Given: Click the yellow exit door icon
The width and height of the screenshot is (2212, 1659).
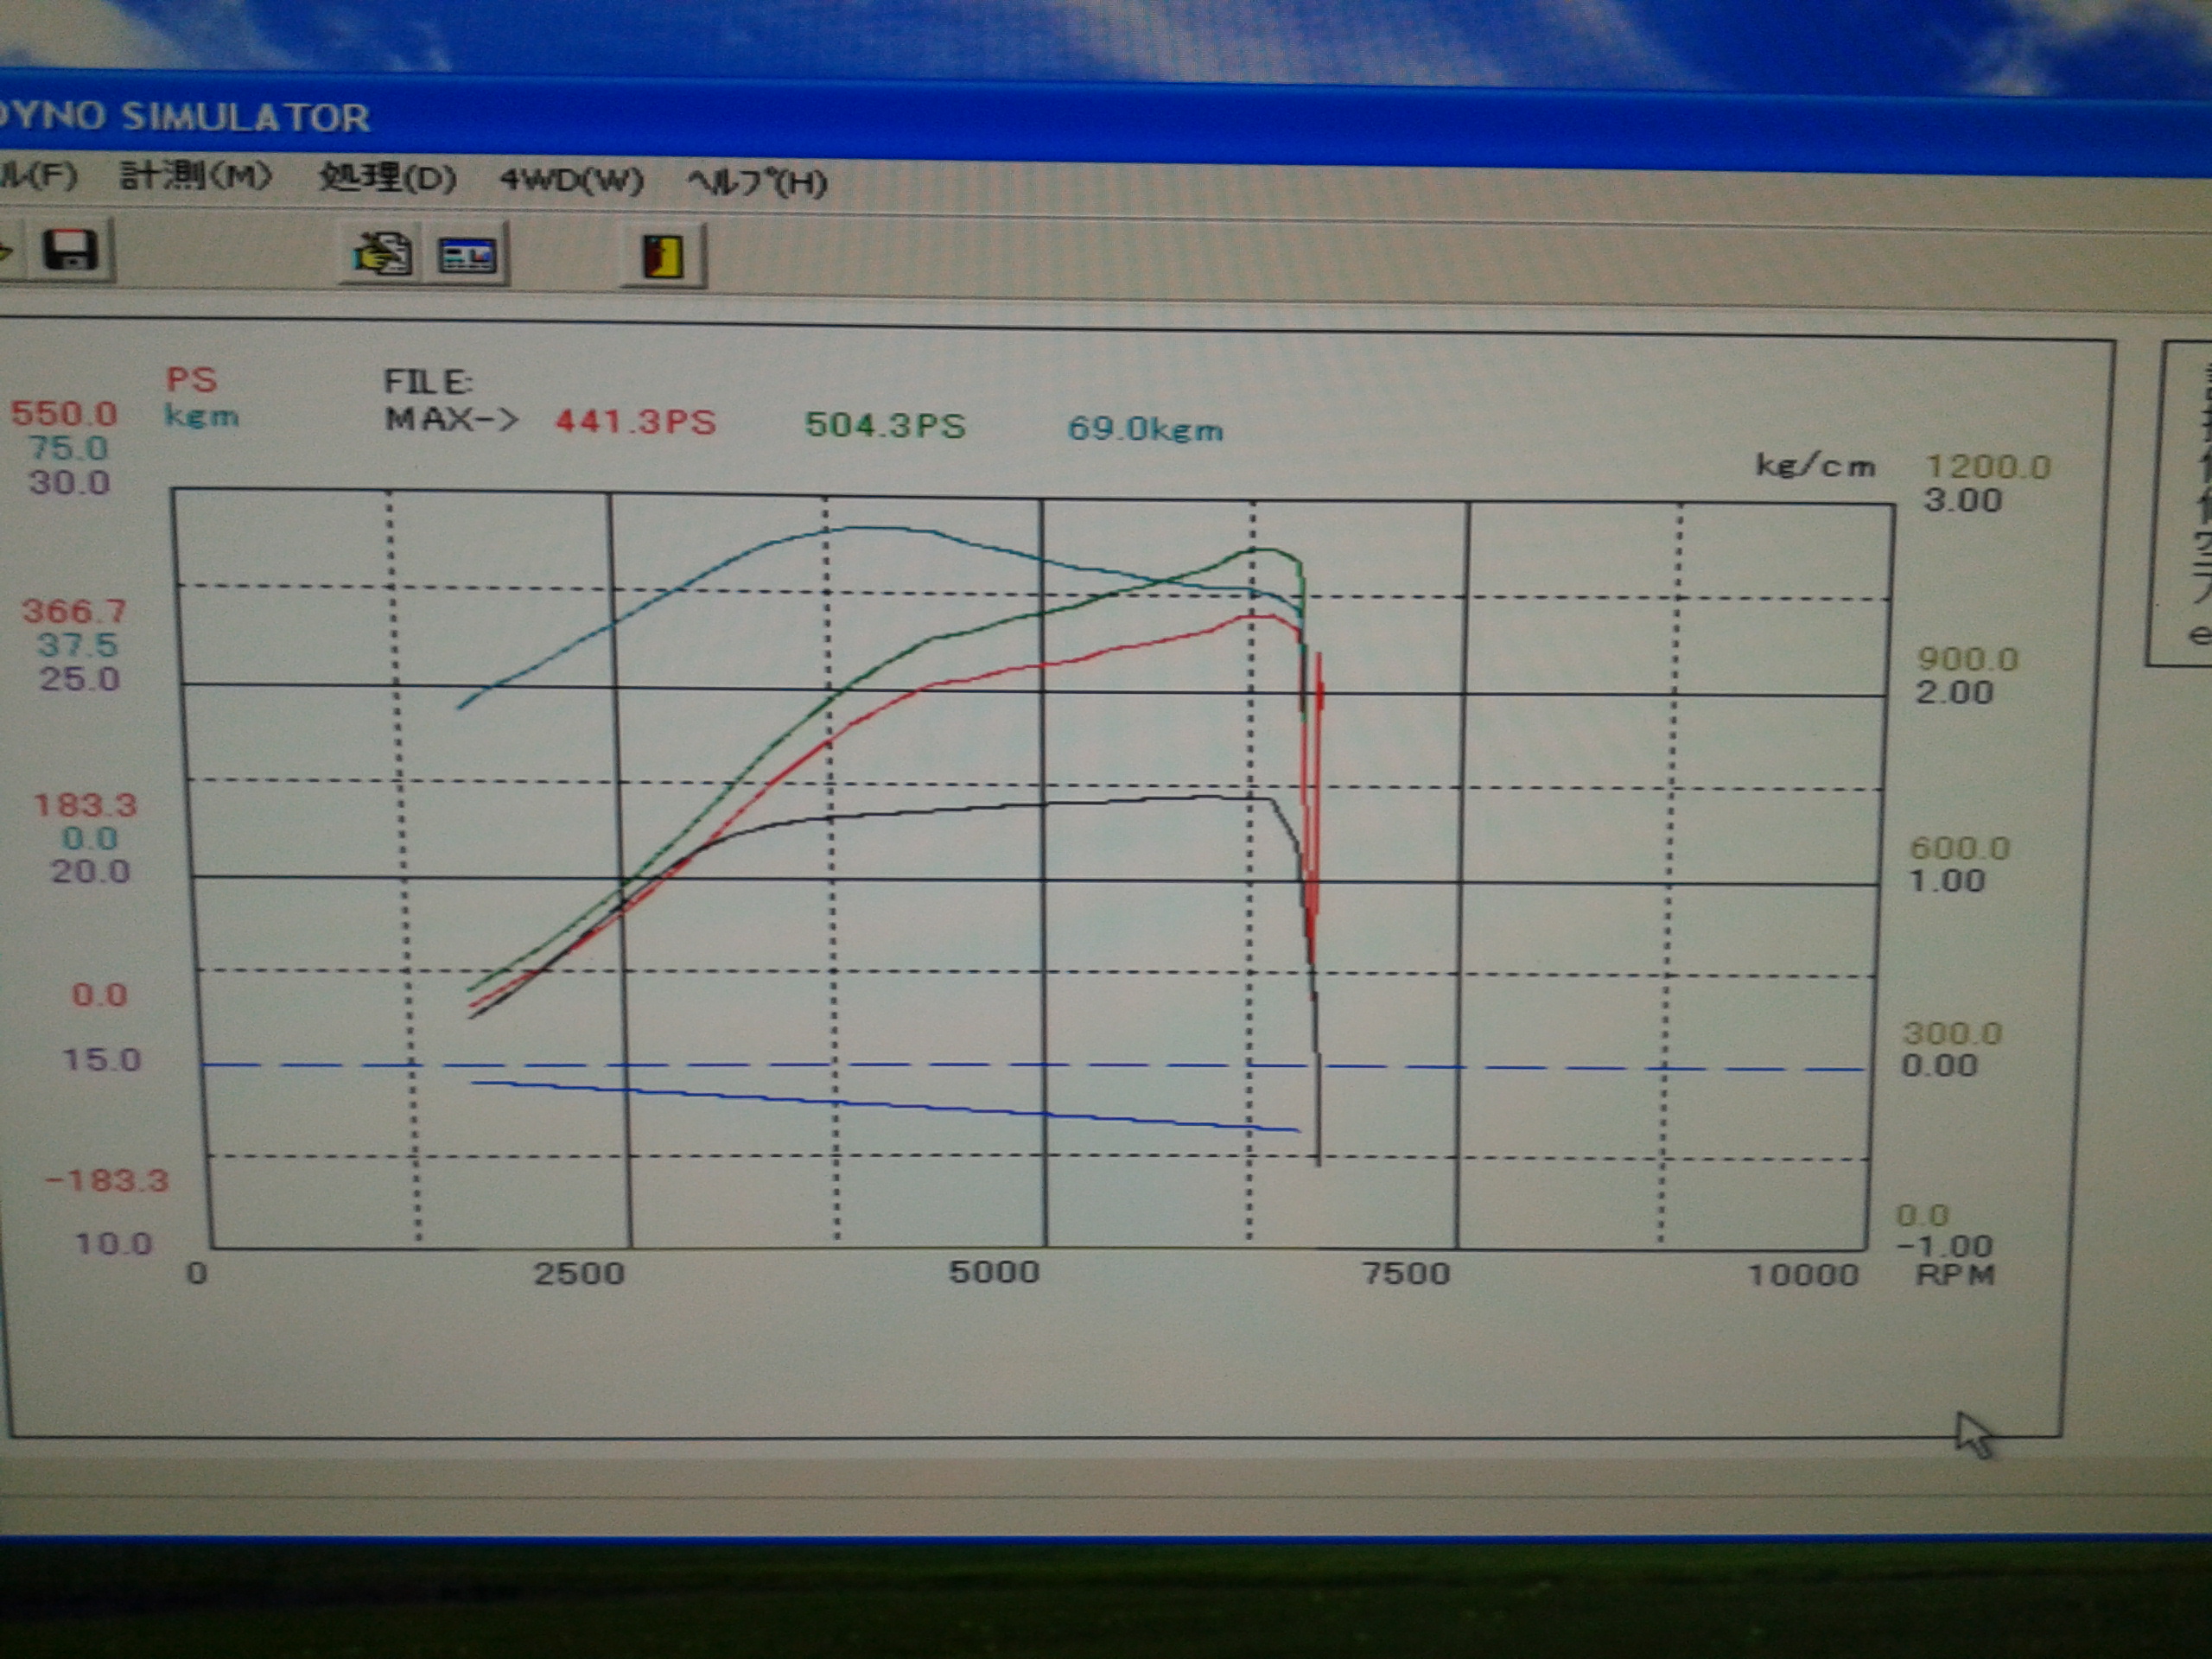Looking at the screenshot, I should [662, 256].
